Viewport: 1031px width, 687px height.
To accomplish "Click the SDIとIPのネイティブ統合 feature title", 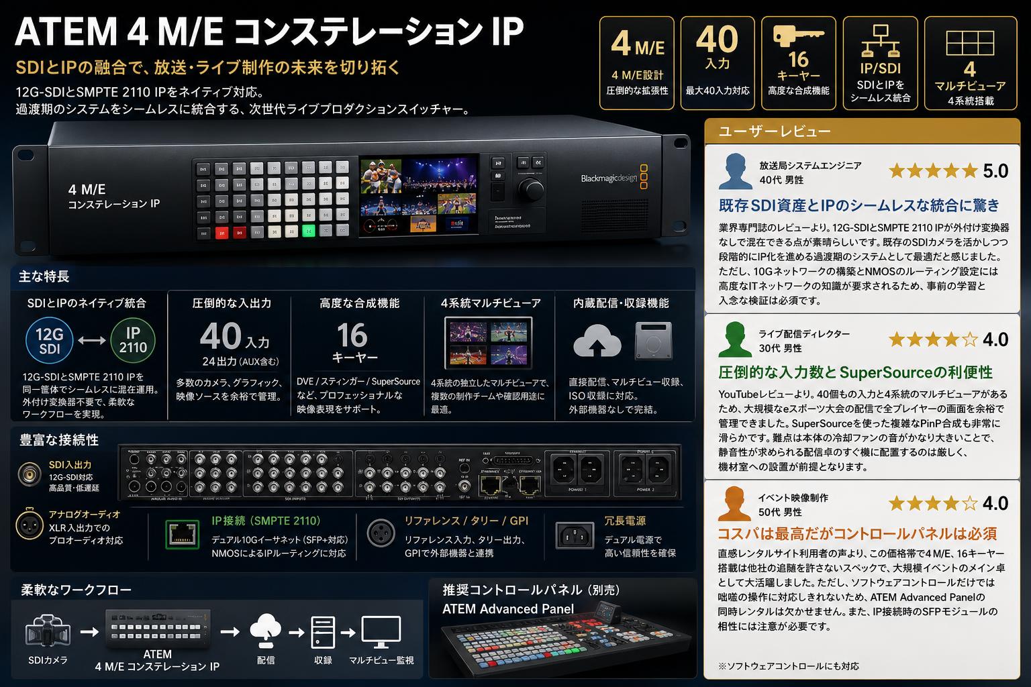I will (x=87, y=303).
